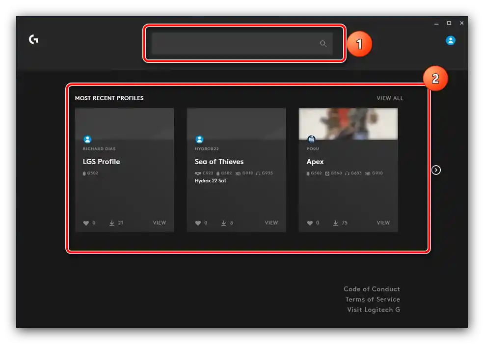The width and height of the screenshot is (484, 344).
Task: Click G910 keyboard on Apex card
Action: 374,173
